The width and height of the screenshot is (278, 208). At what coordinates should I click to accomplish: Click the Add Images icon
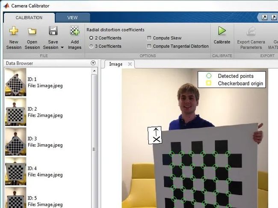pos(74,31)
